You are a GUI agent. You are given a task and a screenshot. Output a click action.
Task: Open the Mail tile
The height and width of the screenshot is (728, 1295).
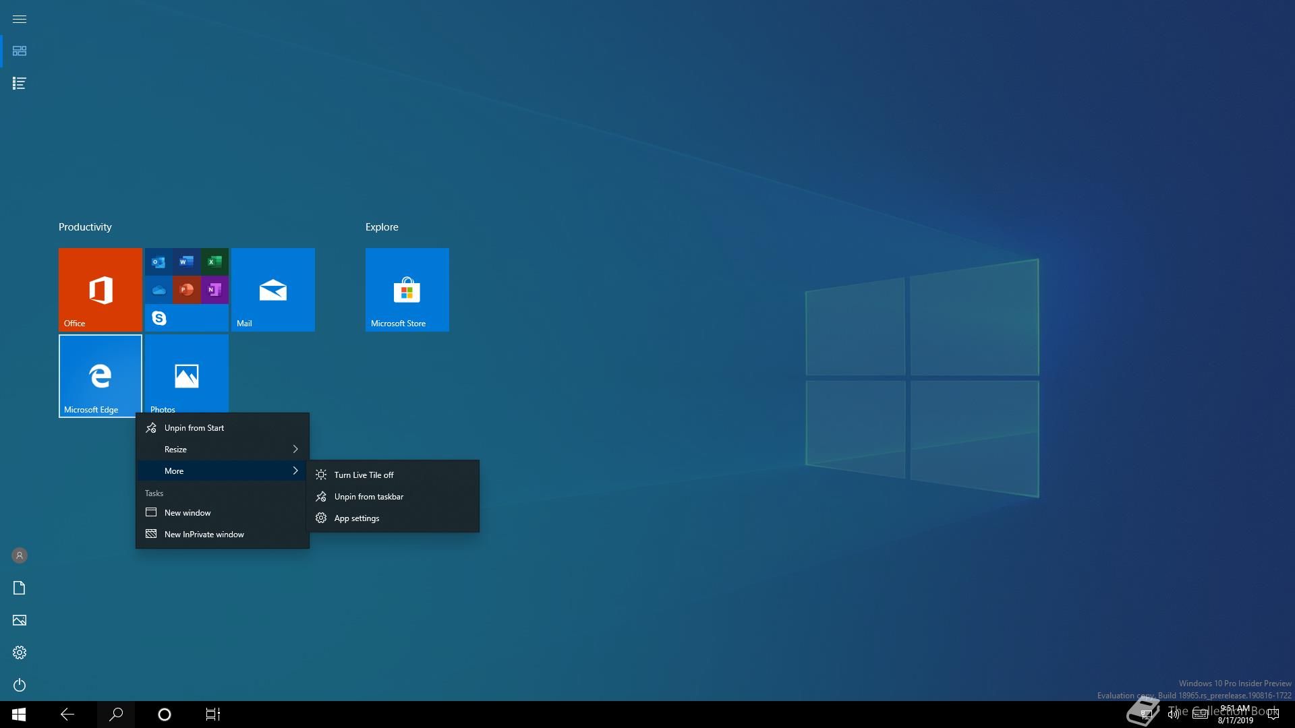point(273,290)
